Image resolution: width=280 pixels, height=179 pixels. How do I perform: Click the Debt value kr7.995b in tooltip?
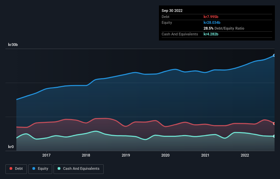211,17
